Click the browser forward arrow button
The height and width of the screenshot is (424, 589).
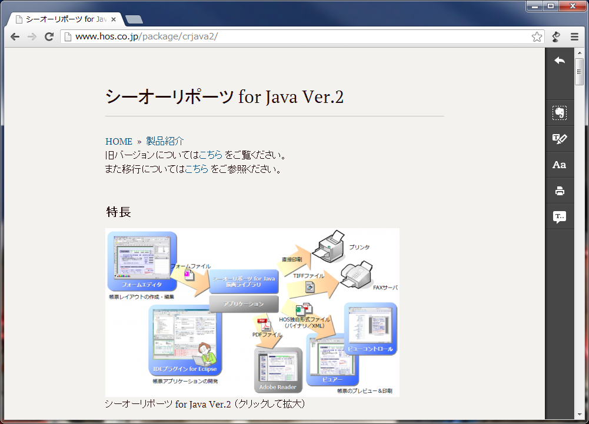[x=32, y=36]
